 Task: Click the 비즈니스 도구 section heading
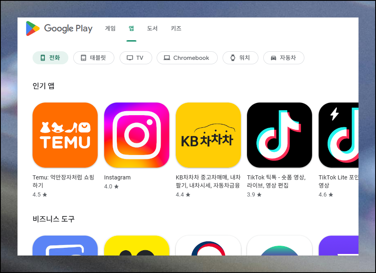pyautogui.click(x=53, y=219)
